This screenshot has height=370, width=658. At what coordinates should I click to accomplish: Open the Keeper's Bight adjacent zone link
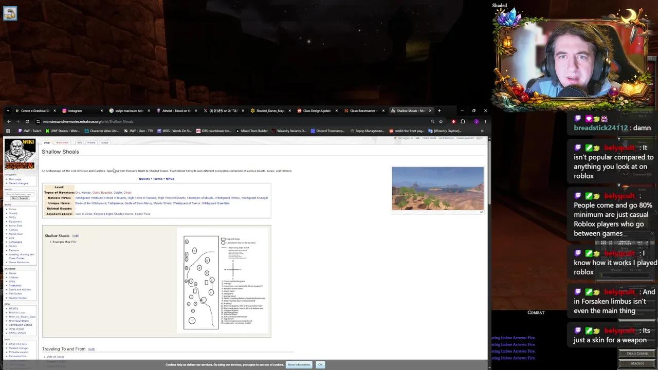[x=103, y=214]
